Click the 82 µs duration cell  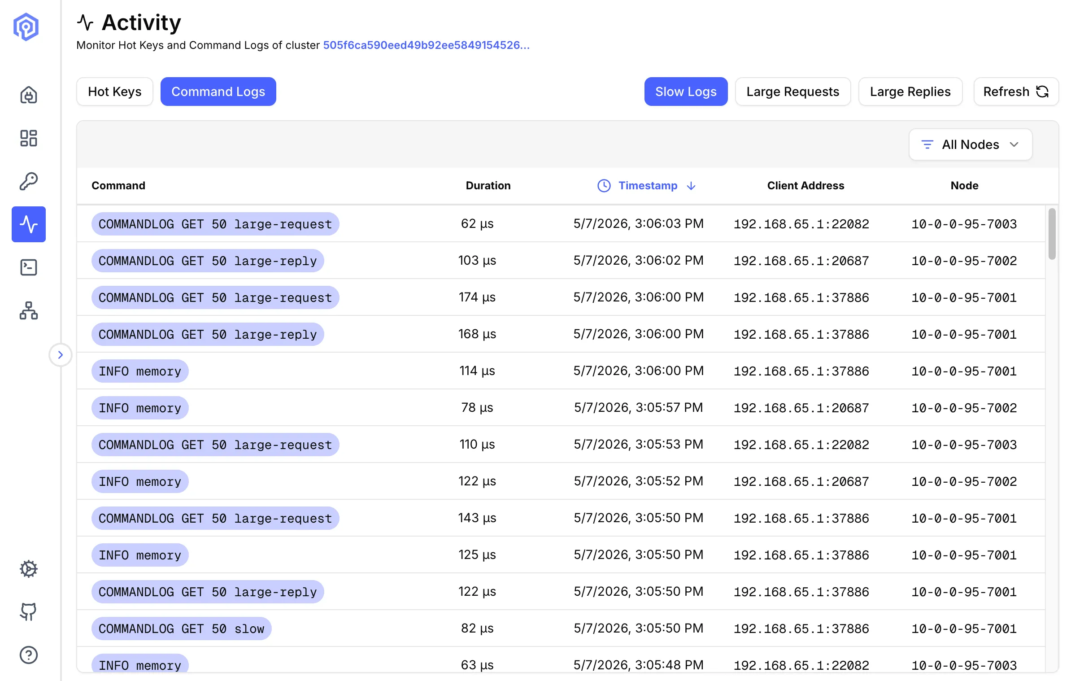tap(477, 629)
